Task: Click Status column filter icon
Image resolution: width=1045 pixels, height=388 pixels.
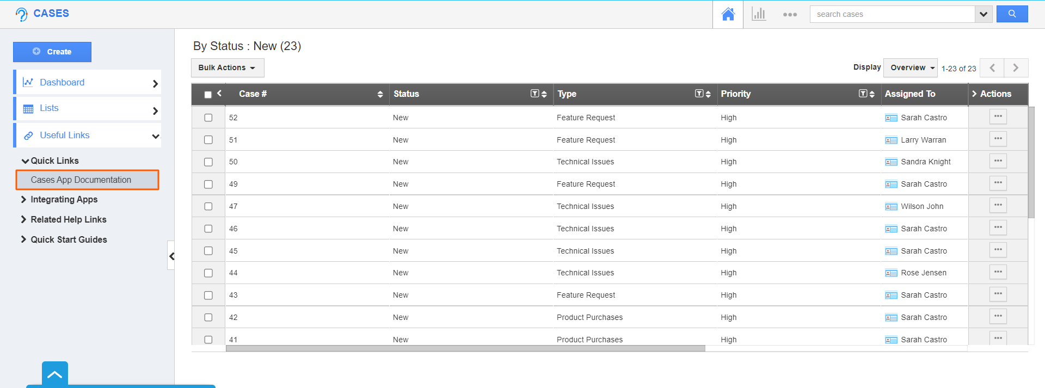Action: pyautogui.click(x=534, y=94)
